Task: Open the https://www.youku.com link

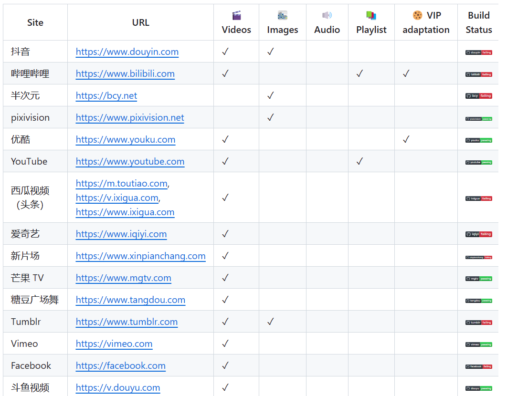Action: tap(126, 140)
